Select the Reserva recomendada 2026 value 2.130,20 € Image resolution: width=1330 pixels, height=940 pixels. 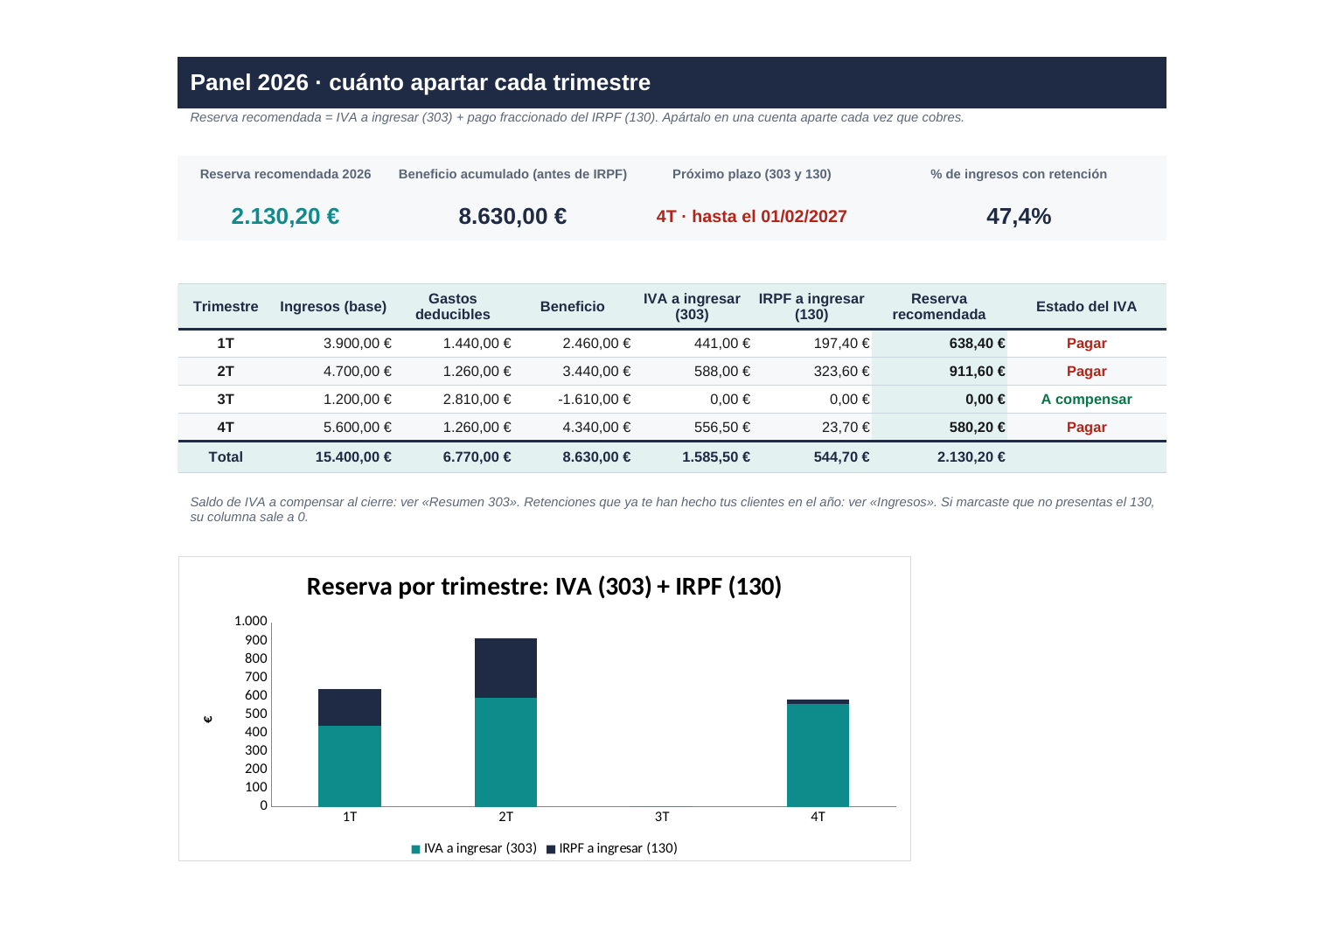click(285, 216)
